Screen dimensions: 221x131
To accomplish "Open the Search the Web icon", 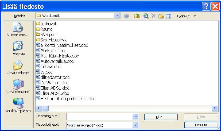I will [146, 16].
